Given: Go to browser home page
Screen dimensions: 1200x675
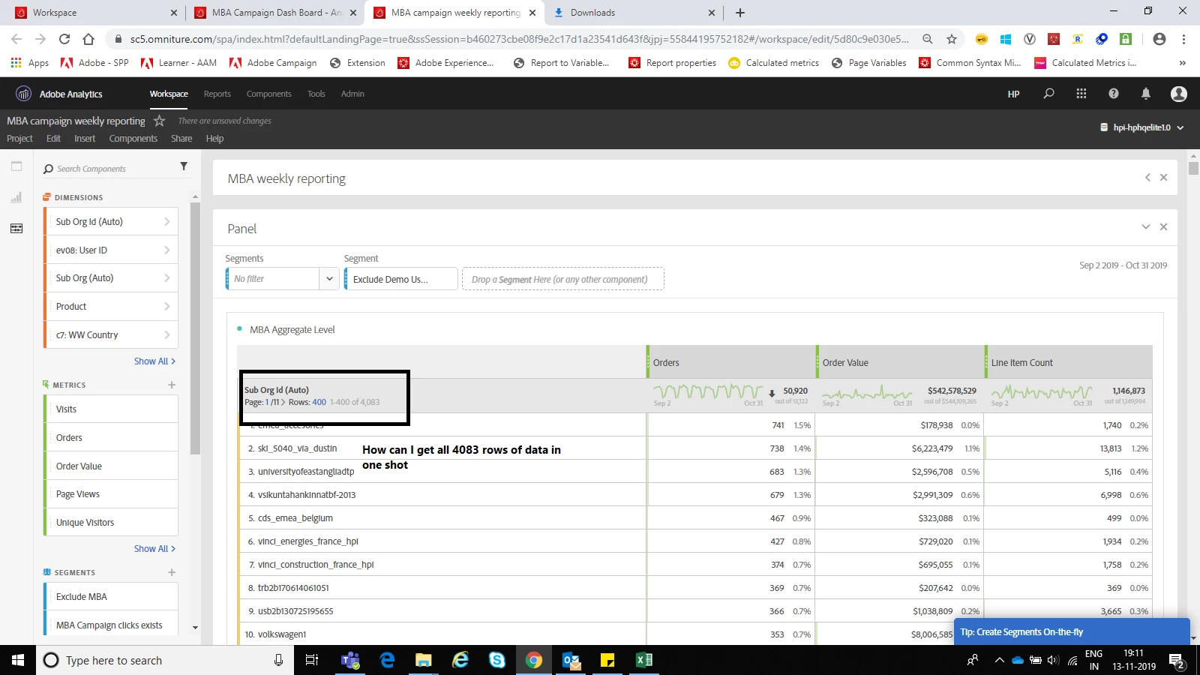Looking at the screenshot, I should click(x=88, y=39).
